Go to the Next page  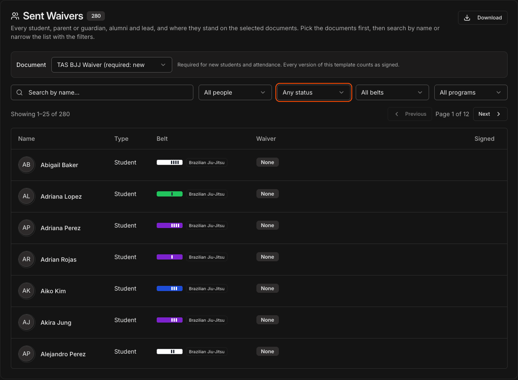[x=490, y=114]
